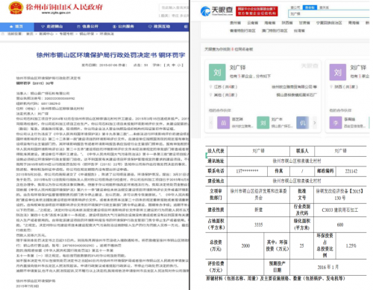Click the Tianyancha blue bird logo
The image size is (373, 290).
[205, 11]
